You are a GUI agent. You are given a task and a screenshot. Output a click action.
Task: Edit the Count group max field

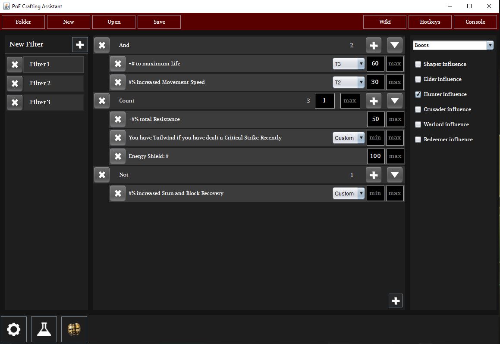(350, 101)
